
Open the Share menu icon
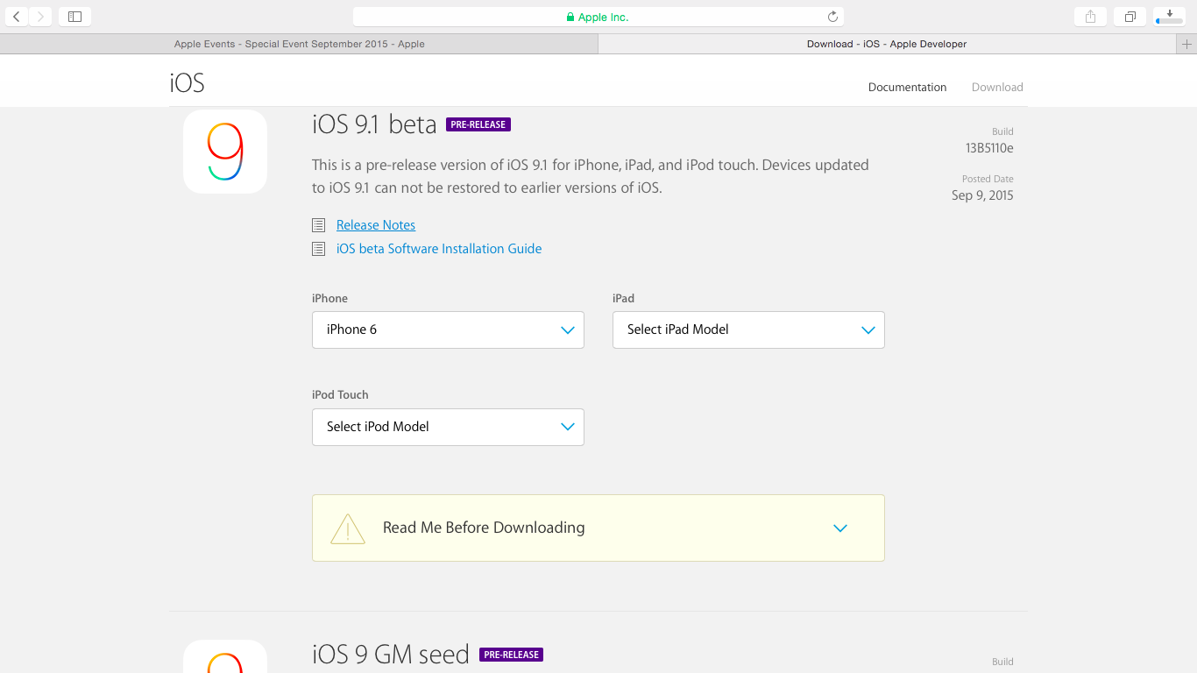click(x=1090, y=17)
